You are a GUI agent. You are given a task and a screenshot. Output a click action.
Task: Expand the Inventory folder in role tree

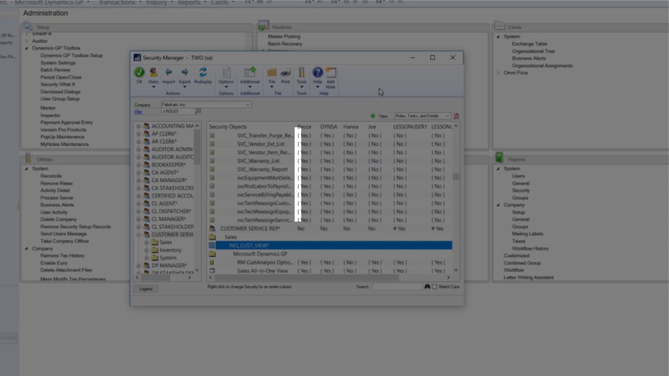(147, 250)
